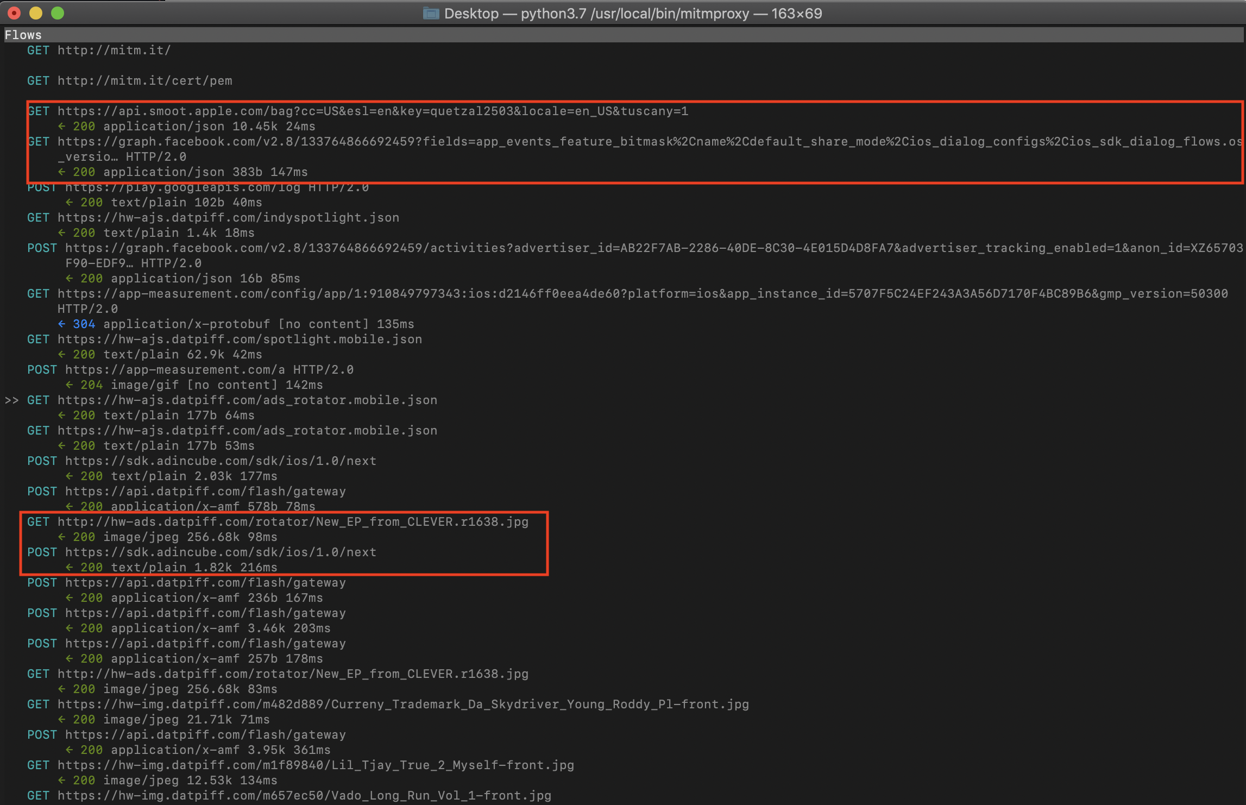Click the response line showing 62.9k 42ms
1246x805 pixels.
coord(160,355)
